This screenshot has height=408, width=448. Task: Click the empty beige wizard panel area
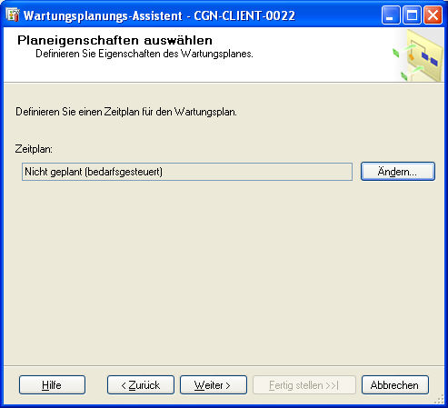tap(224, 273)
